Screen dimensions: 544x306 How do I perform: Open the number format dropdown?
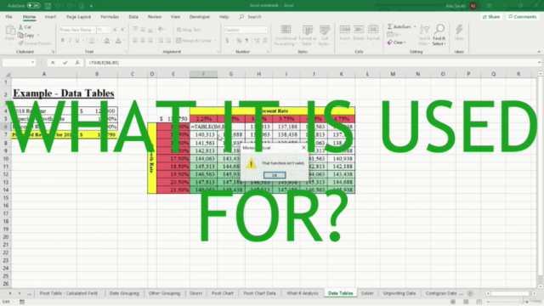pyautogui.click(x=266, y=30)
